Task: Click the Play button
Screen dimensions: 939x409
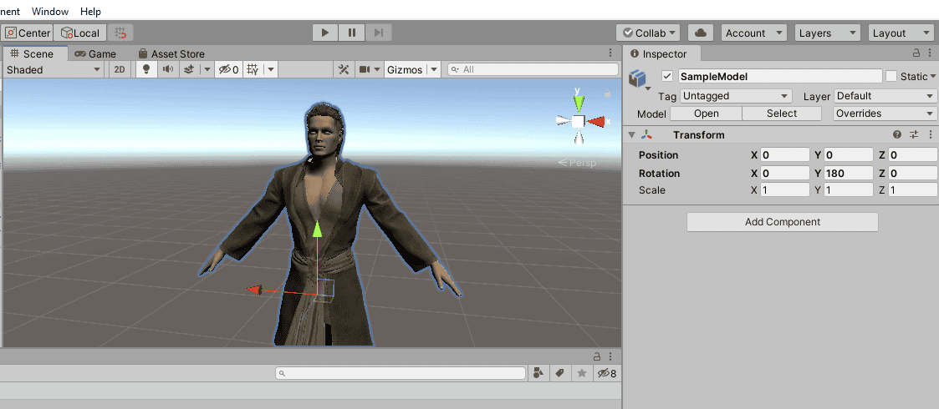Action: pyautogui.click(x=325, y=33)
